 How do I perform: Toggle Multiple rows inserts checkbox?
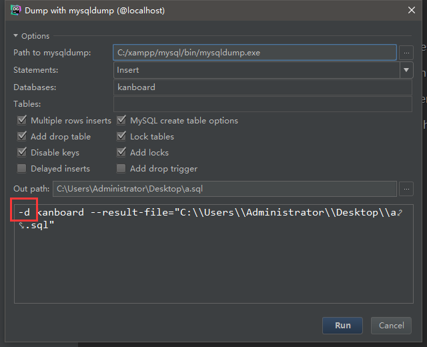tap(22, 121)
